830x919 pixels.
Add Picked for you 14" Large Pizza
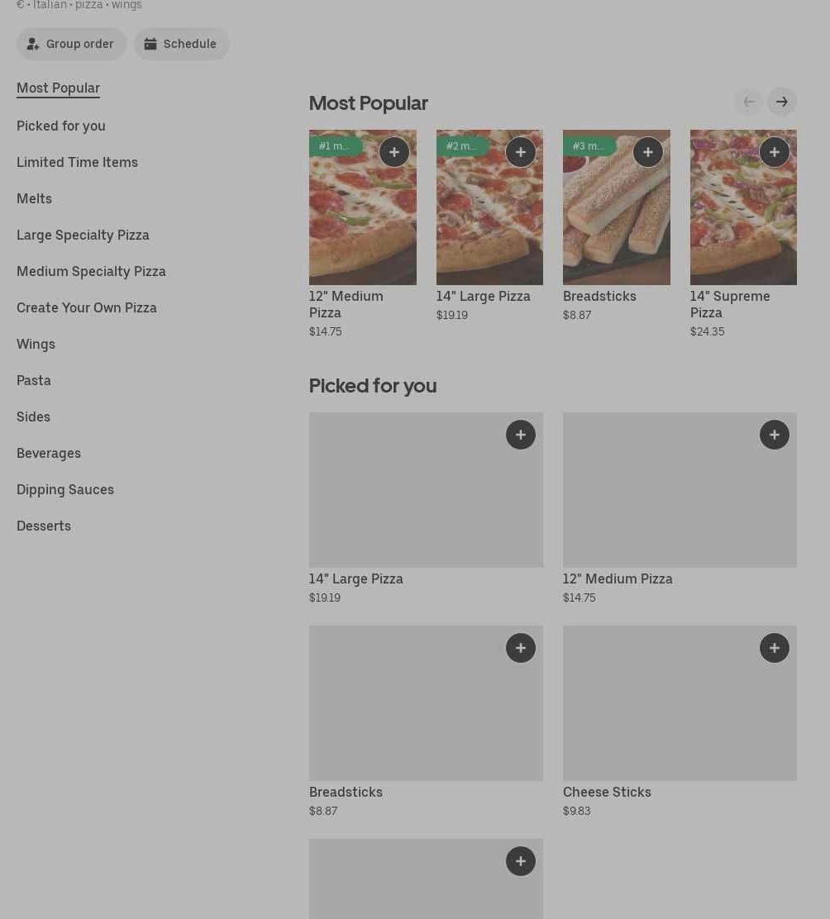point(521,435)
